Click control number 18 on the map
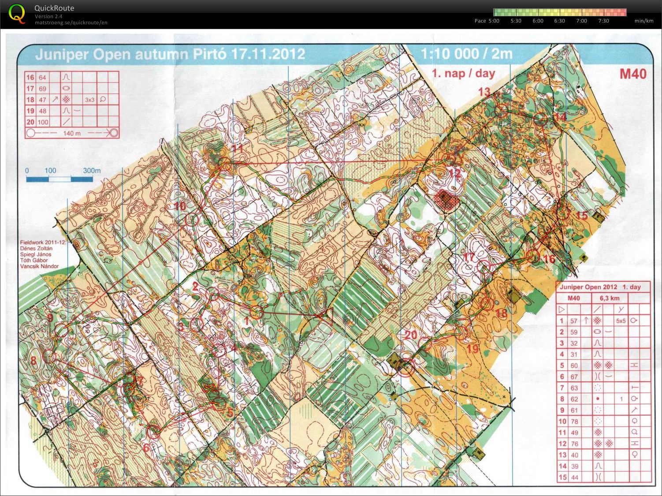662x496 pixels. (x=502, y=313)
